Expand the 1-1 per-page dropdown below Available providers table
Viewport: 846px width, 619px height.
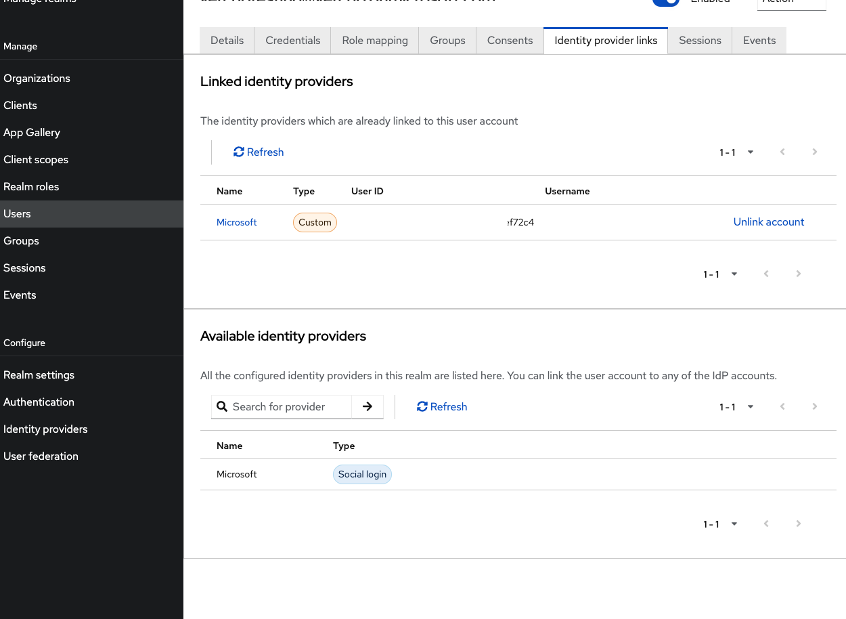[720, 524]
